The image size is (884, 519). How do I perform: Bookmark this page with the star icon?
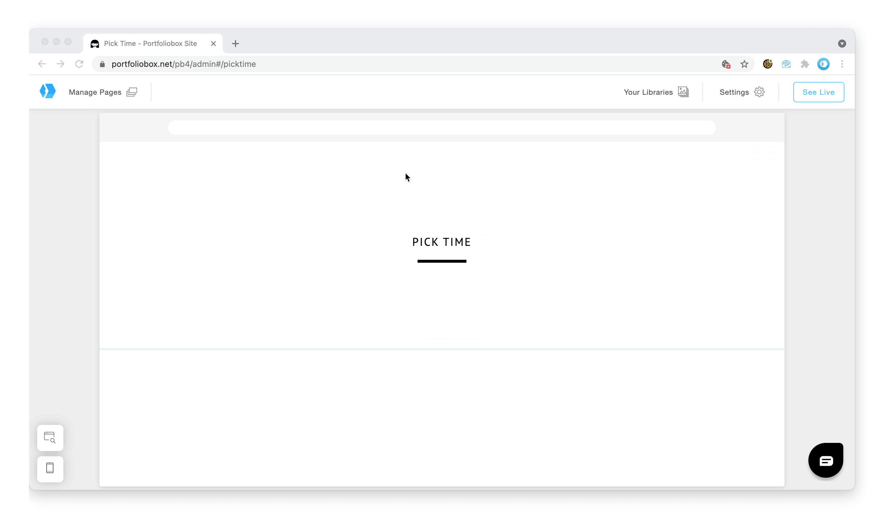pos(744,64)
